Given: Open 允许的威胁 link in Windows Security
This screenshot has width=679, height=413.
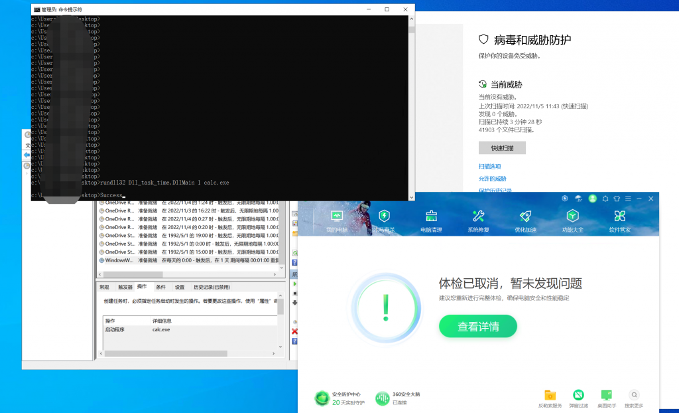Looking at the screenshot, I should [493, 179].
